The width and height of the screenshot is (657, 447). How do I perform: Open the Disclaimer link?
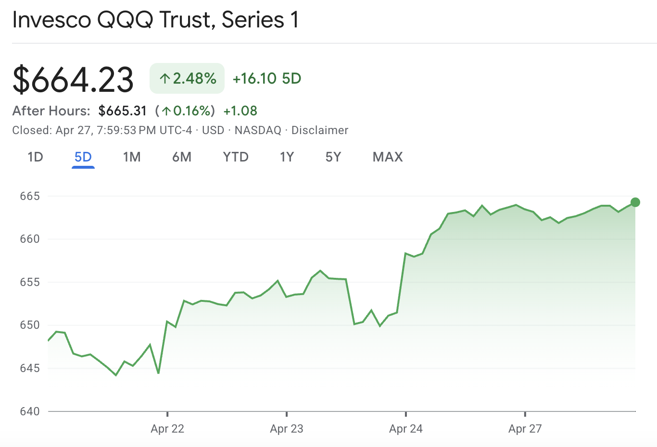click(x=319, y=130)
